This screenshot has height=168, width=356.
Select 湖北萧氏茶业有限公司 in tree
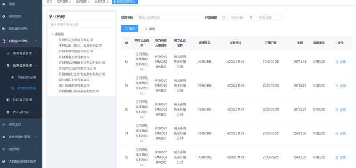(x=74, y=80)
